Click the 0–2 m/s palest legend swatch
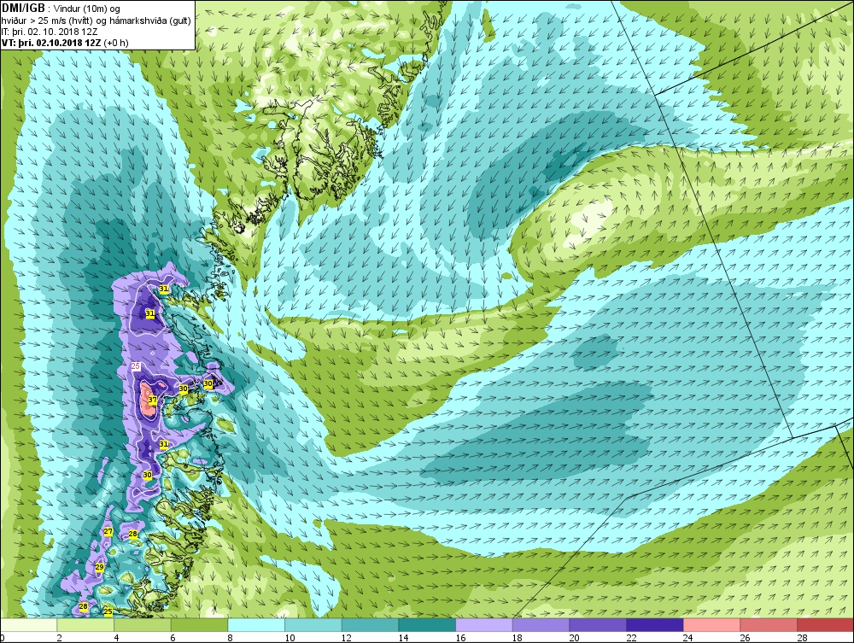The width and height of the screenshot is (854, 643). click(x=28, y=624)
